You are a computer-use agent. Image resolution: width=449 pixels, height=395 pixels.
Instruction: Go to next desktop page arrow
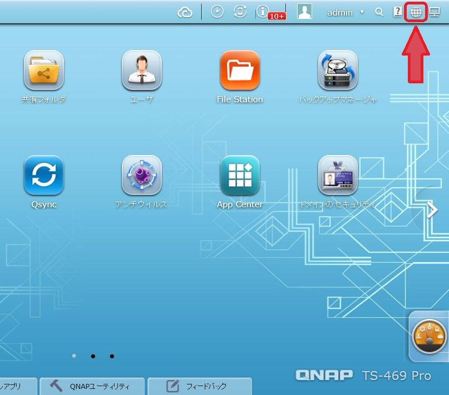tap(432, 210)
